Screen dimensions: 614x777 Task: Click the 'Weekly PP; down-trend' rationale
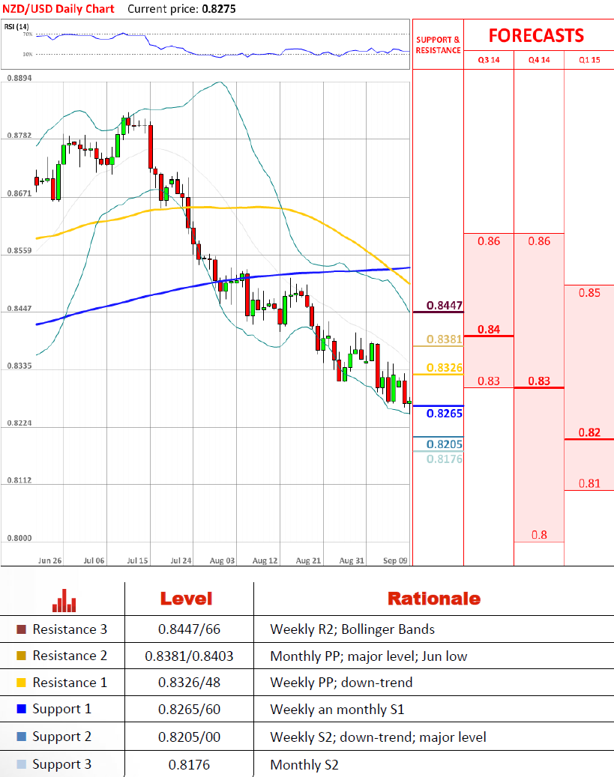341,683
